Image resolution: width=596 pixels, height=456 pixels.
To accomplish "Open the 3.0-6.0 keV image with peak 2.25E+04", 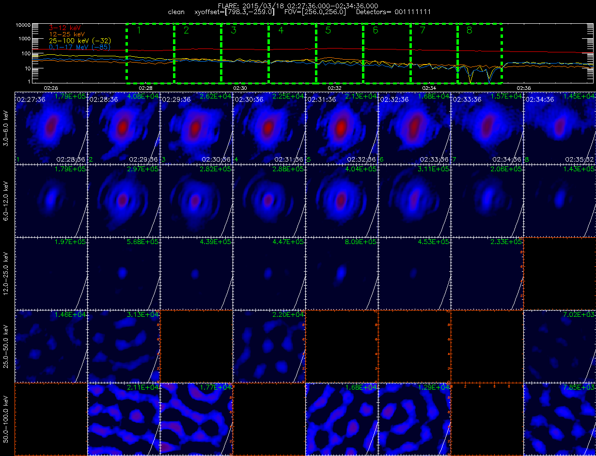I will (269, 128).
